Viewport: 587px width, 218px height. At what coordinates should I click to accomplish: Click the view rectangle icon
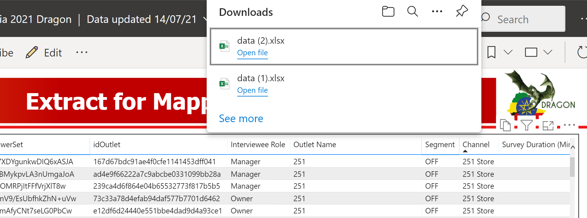click(531, 52)
